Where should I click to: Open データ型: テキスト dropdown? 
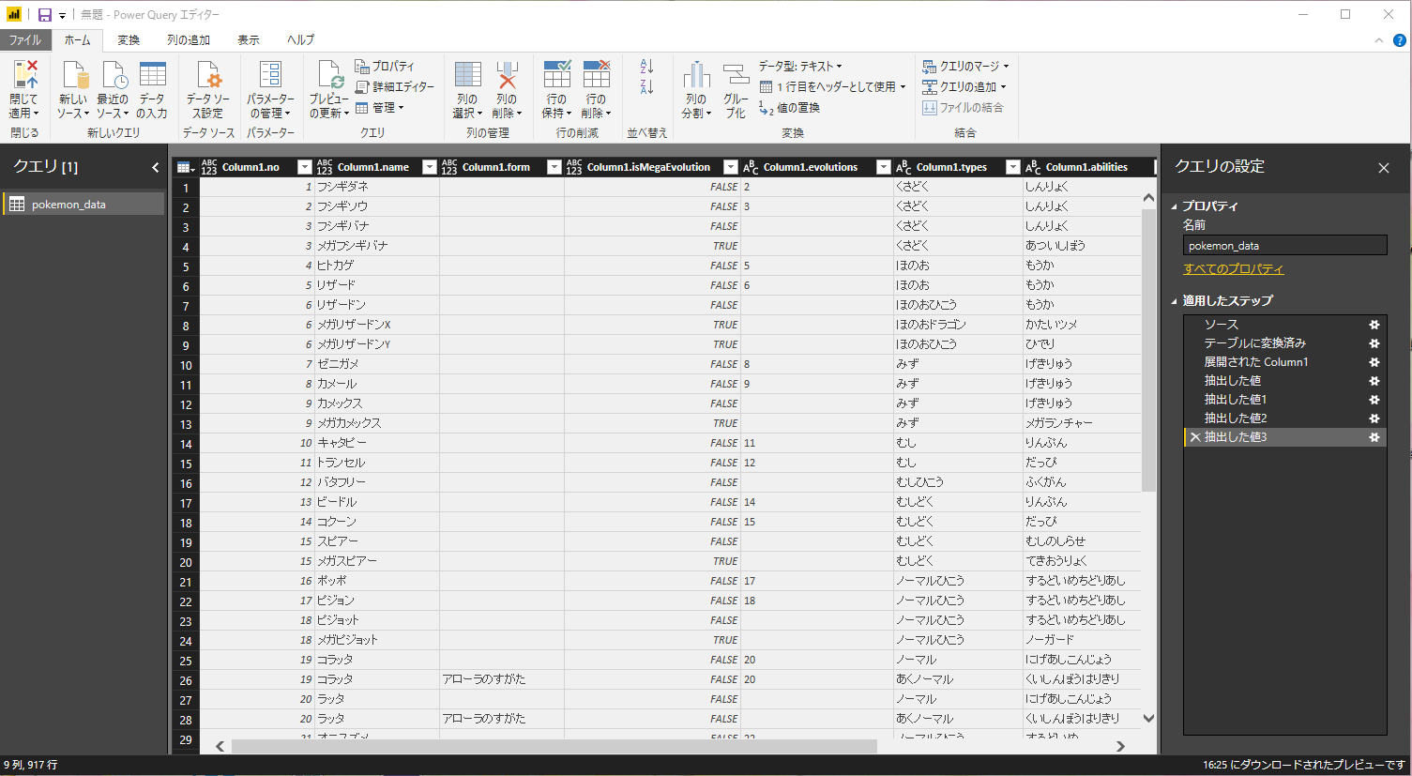(800, 66)
